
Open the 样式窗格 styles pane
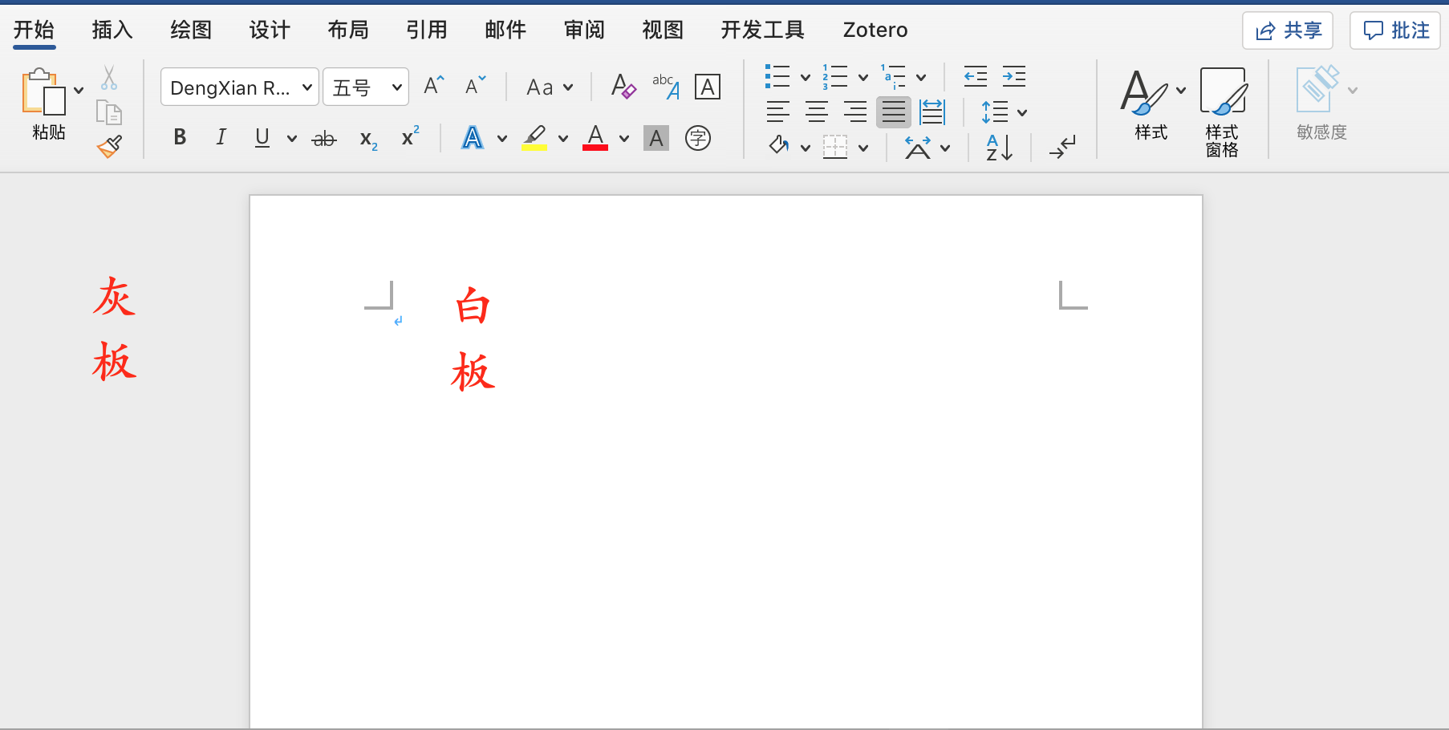point(1223,112)
